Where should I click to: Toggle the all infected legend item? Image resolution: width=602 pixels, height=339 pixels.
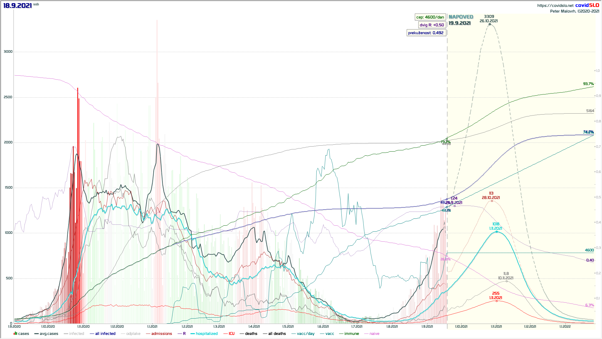pyautogui.click(x=105, y=334)
